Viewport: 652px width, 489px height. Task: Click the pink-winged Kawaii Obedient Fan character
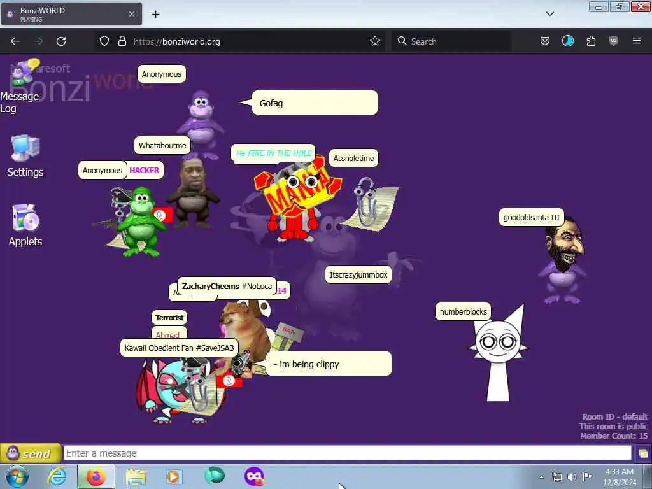tap(166, 392)
